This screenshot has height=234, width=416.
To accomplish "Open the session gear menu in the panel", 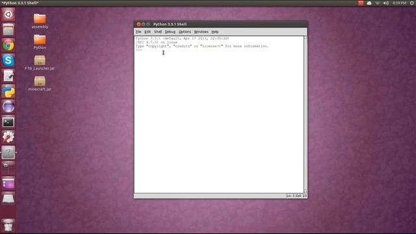I will pos(412,3).
